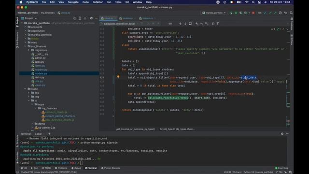The width and height of the screenshot is (309, 174).
Task: Run the mareks_portfolio configuration
Action: pyautogui.click(x=231, y=13)
